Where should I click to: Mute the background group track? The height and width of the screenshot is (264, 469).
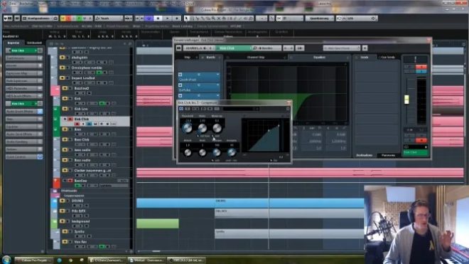point(63,221)
